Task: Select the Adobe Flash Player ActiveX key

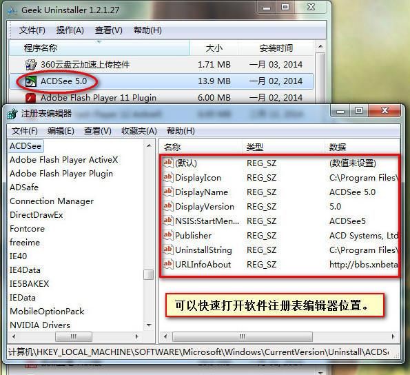Action: click(64, 159)
